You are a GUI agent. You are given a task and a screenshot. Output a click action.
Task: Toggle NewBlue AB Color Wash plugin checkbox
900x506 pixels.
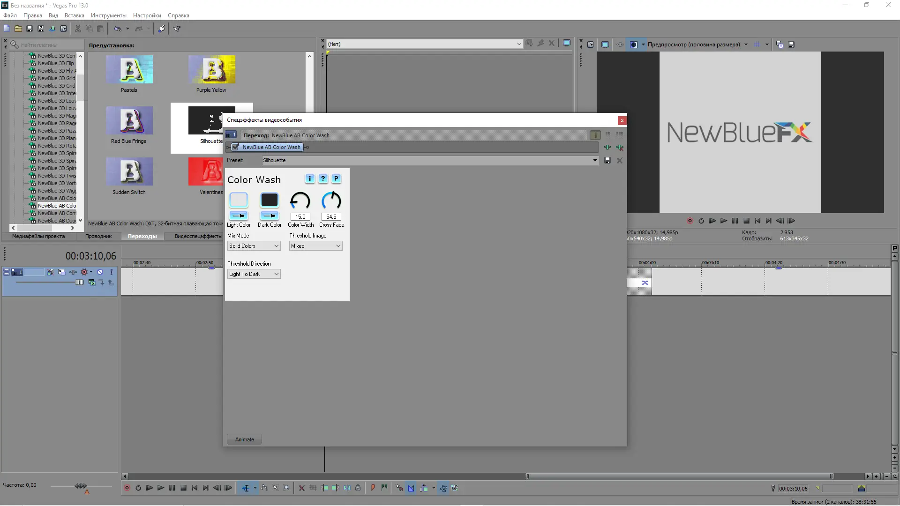pos(236,147)
